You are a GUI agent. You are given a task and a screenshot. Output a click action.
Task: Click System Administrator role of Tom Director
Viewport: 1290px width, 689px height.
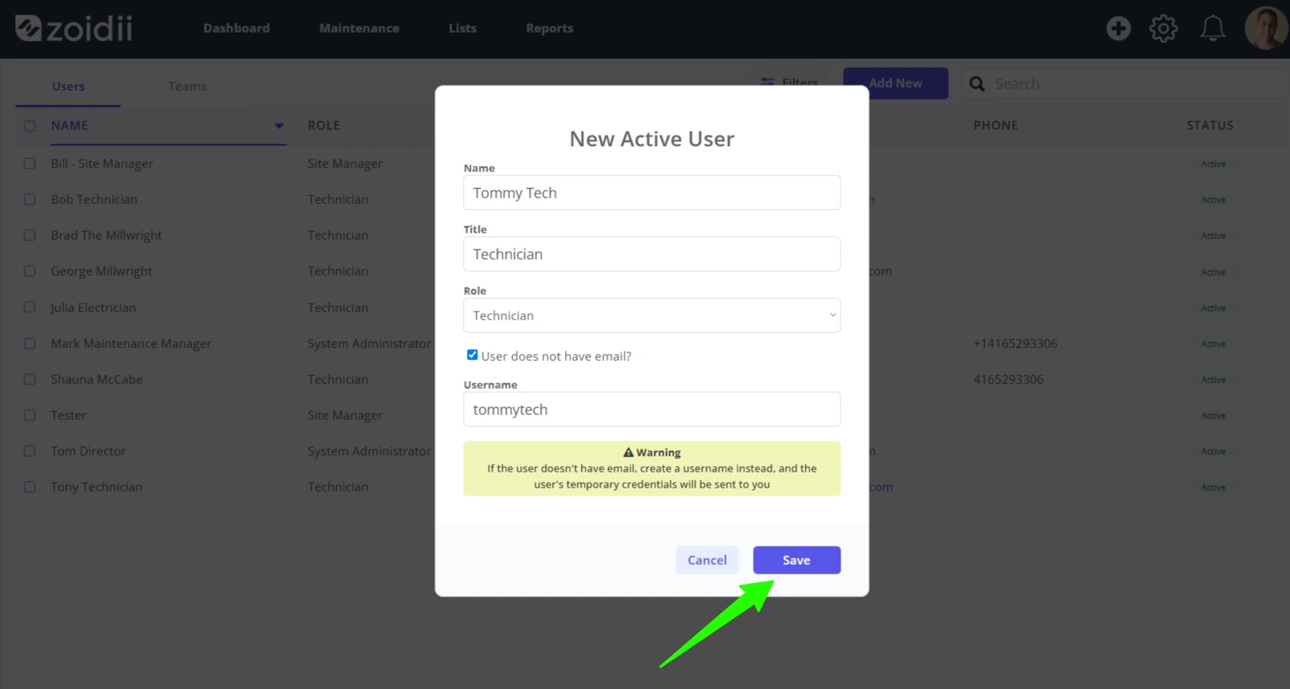(x=369, y=451)
